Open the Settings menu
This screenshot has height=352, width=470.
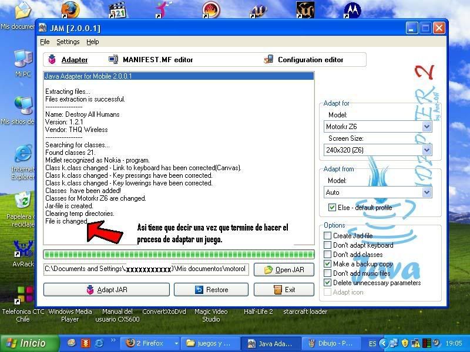(68, 42)
